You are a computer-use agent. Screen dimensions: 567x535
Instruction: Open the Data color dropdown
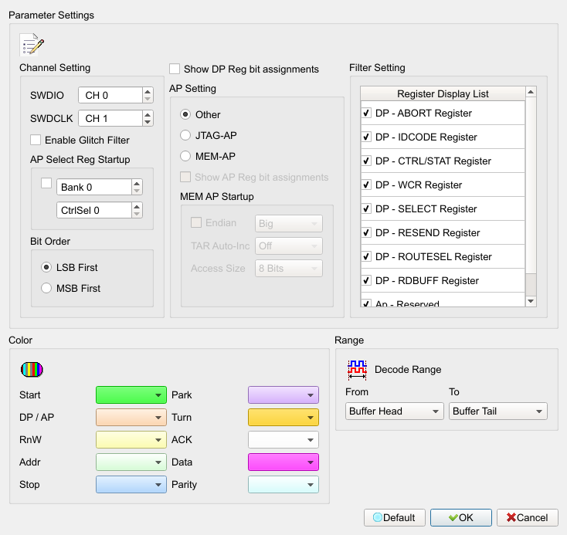click(283, 462)
